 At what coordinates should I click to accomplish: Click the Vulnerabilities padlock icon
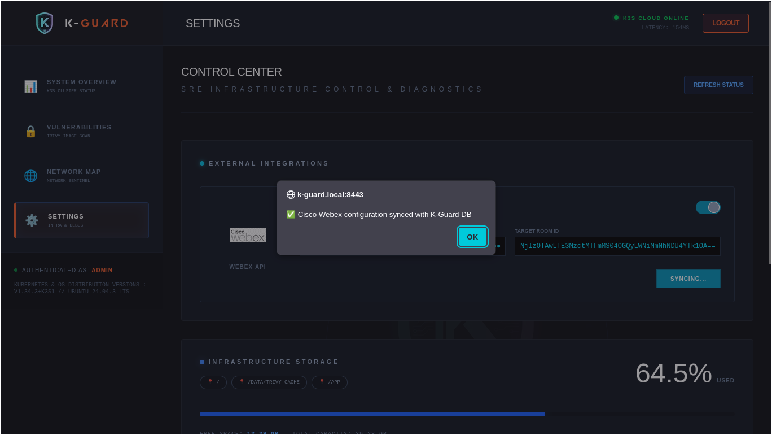pos(30,131)
